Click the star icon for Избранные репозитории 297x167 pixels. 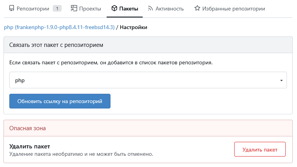click(x=197, y=8)
